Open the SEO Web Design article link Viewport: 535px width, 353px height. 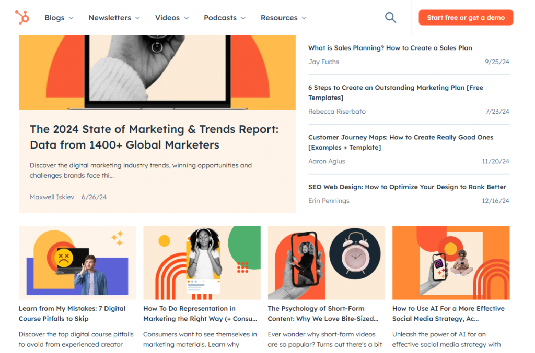tap(407, 187)
